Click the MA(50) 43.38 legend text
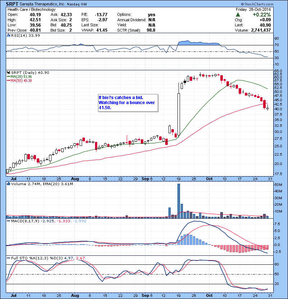288x299 pixels. (21, 80)
